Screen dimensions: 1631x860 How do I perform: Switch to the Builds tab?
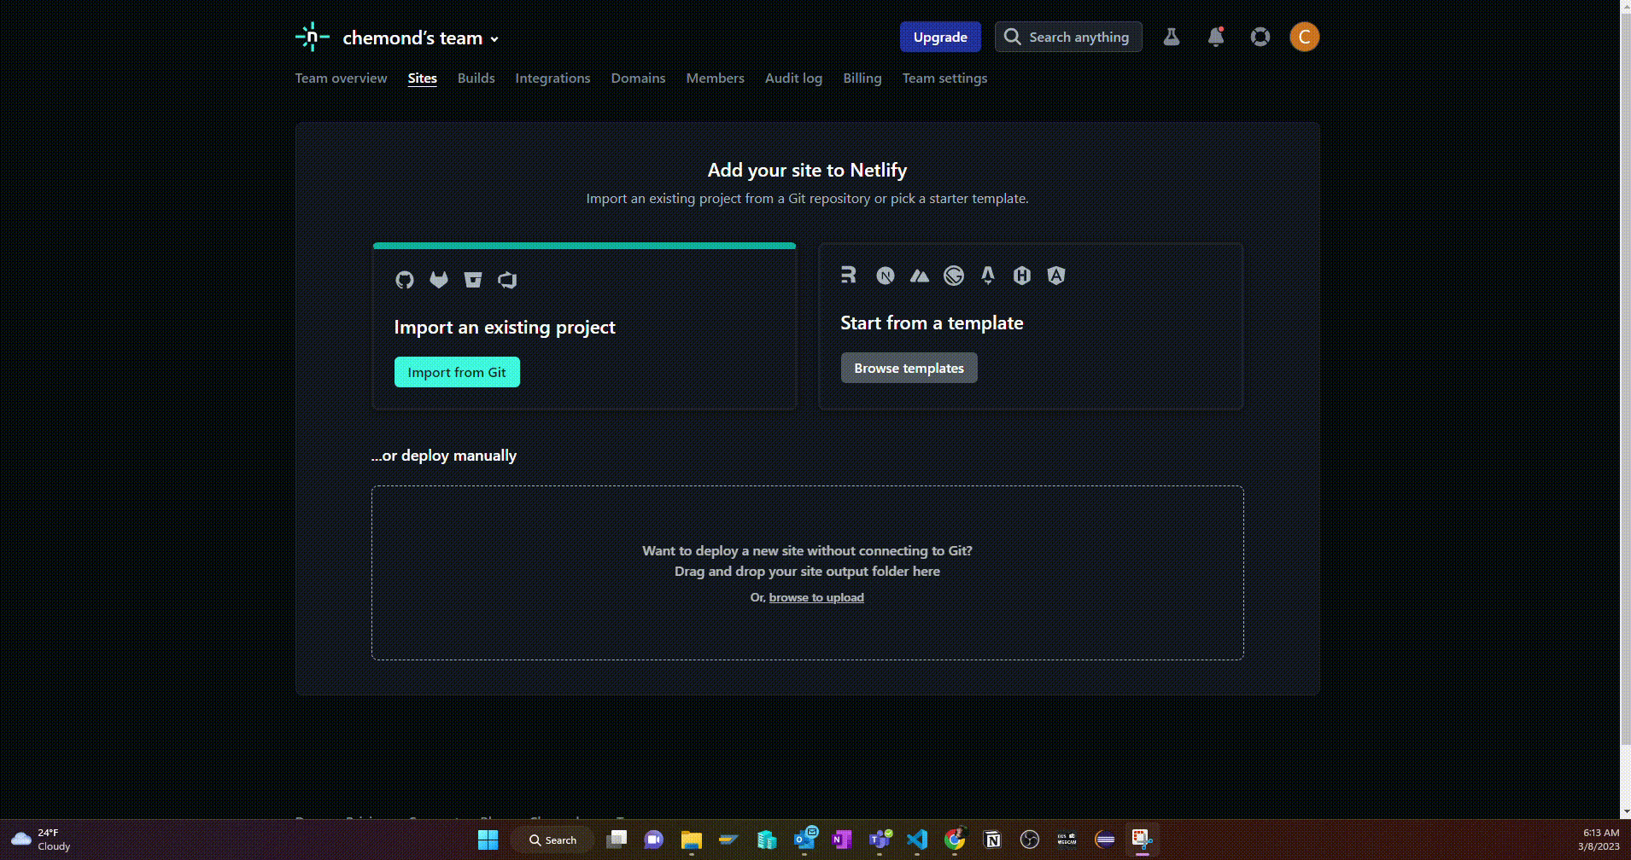tap(476, 78)
